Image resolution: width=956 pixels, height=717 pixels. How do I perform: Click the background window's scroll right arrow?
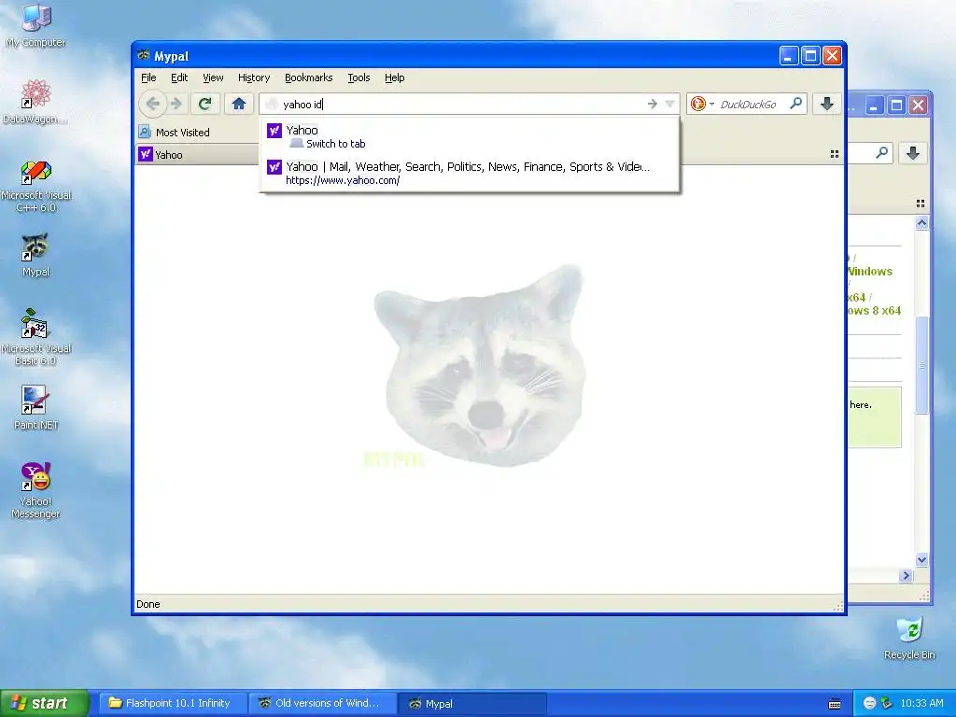906,575
